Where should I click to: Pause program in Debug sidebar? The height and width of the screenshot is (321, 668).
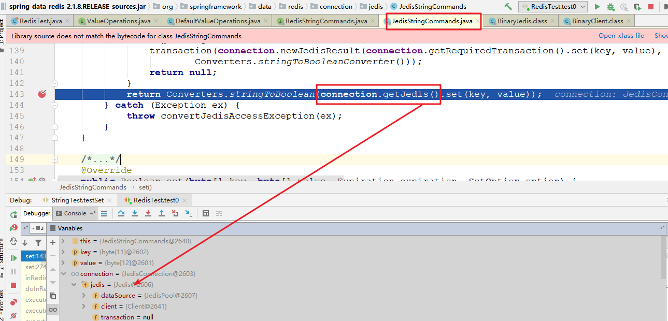pos(13,271)
